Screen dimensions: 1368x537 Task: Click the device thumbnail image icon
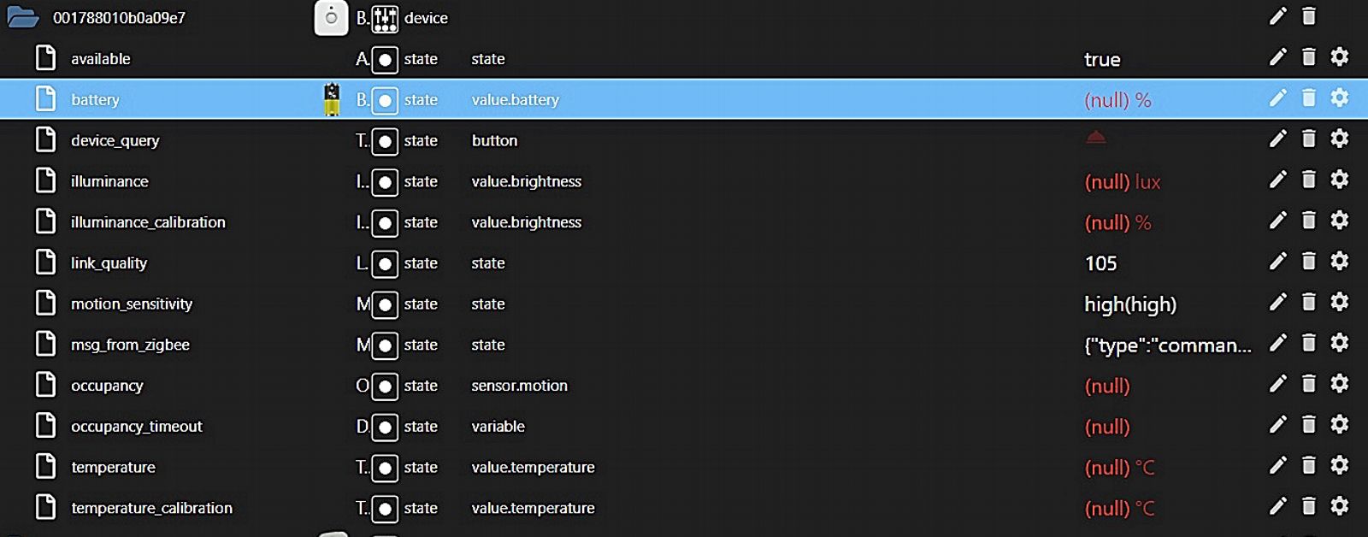pyautogui.click(x=332, y=18)
